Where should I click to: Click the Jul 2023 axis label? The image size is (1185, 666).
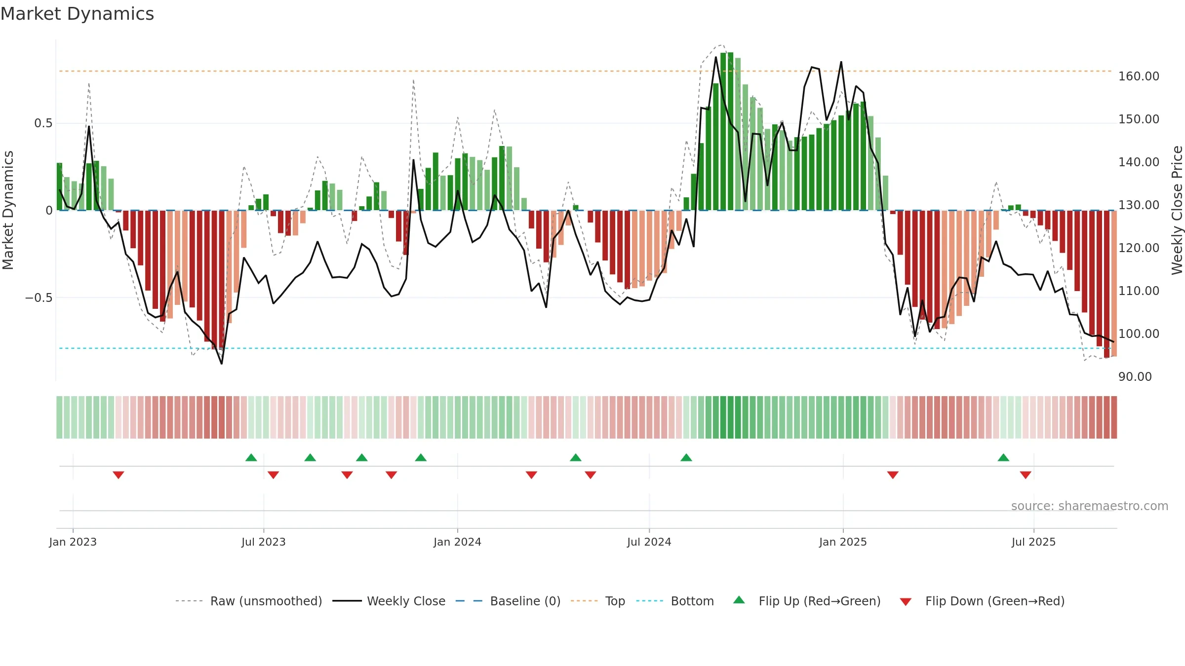tap(264, 542)
